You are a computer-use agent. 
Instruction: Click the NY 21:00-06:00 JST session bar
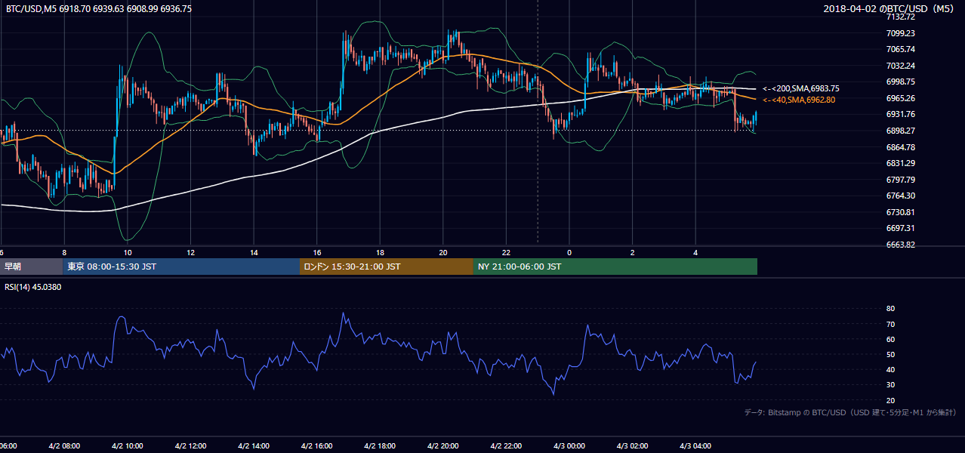[x=615, y=267]
